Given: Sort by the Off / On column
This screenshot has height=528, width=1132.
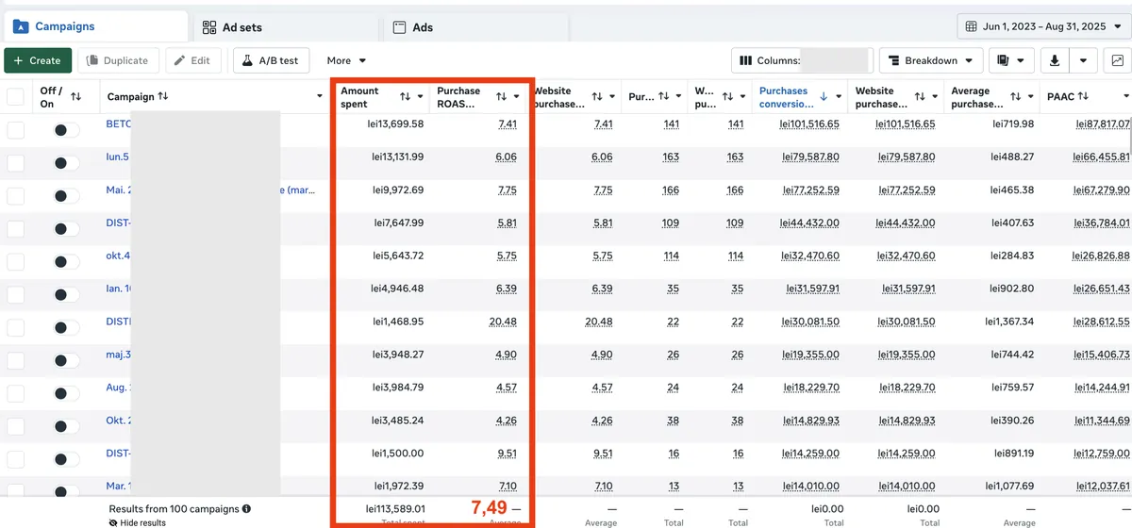Looking at the screenshot, I should tap(76, 96).
